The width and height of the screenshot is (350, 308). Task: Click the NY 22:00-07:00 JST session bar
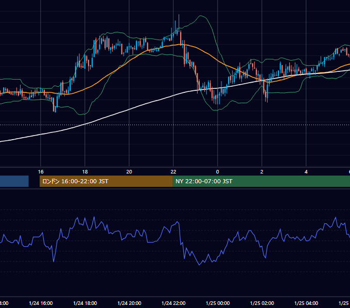pyautogui.click(x=261, y=181)
